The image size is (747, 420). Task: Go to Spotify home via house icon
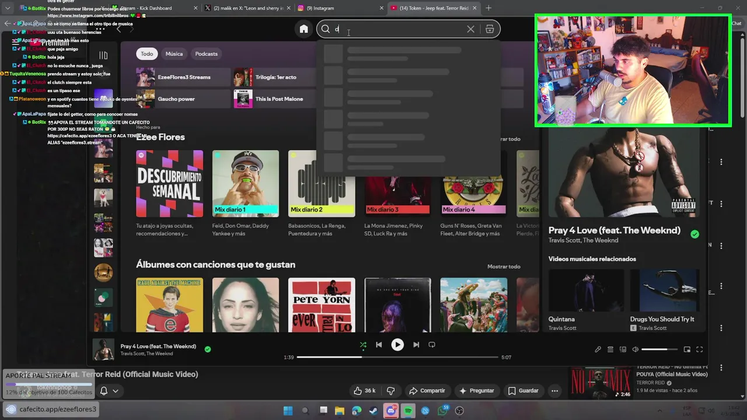[303, 29]
